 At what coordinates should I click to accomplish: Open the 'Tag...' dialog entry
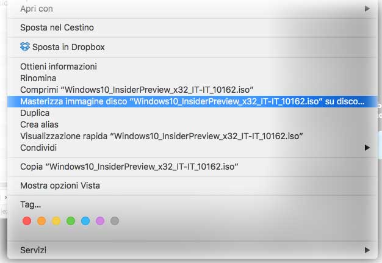tap(192, 204)
